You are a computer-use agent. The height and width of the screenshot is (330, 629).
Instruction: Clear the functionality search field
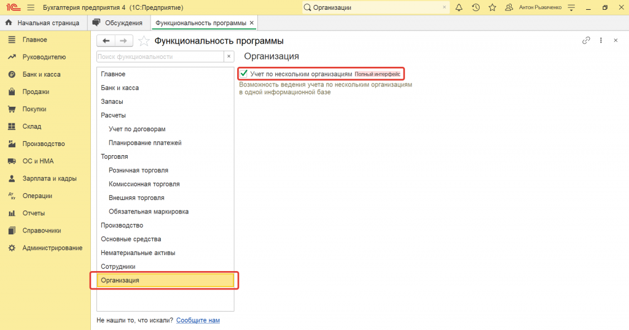229,56
